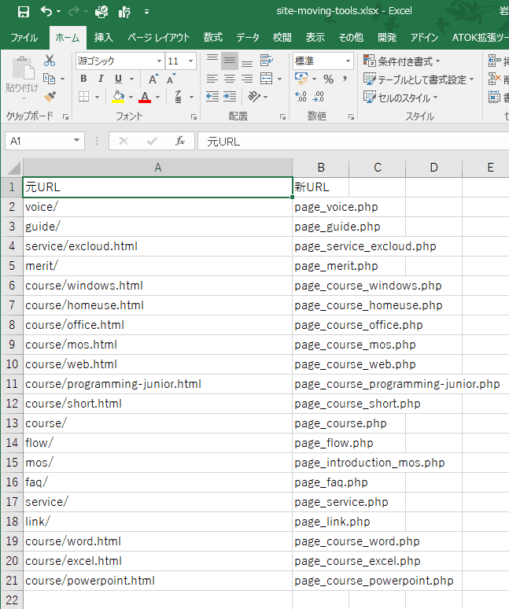Open alignment group dialog launcher
Screen dimensions: 509x609
(282, 116)
